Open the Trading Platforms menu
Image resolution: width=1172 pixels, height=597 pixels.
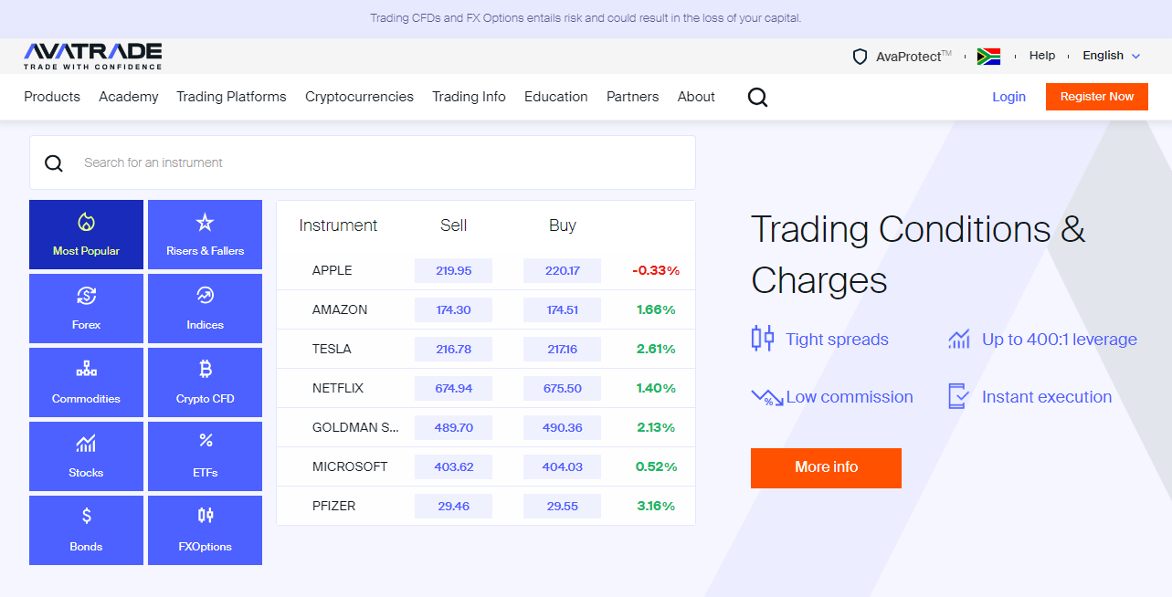click(x=231, y=97)
